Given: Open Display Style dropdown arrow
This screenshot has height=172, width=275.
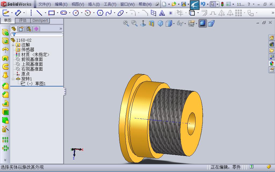Looking at the screenshot, I should [174, 24].
